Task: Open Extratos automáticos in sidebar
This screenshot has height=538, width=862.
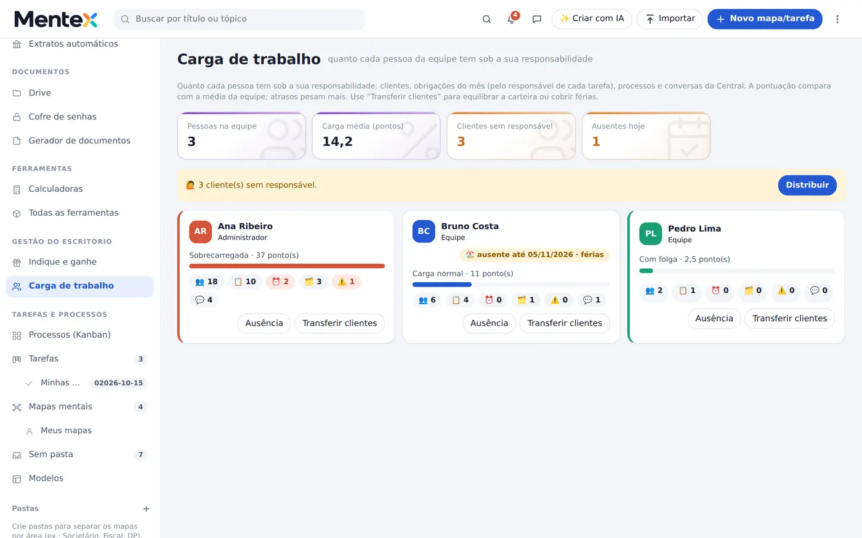Action: (x=80, y=44)
